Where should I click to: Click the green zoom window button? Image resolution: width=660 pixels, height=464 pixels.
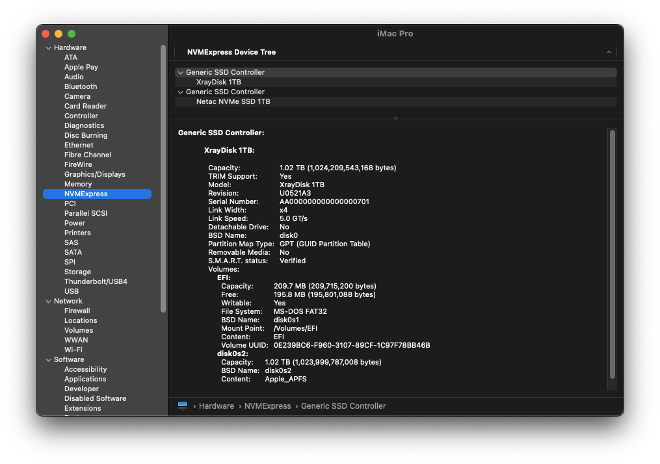72,34
